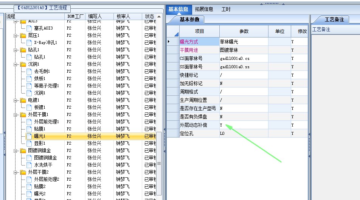The image size is (360, 200).
Task: Click the 图镀菲林 parameter value
Action: click(244, 50)
